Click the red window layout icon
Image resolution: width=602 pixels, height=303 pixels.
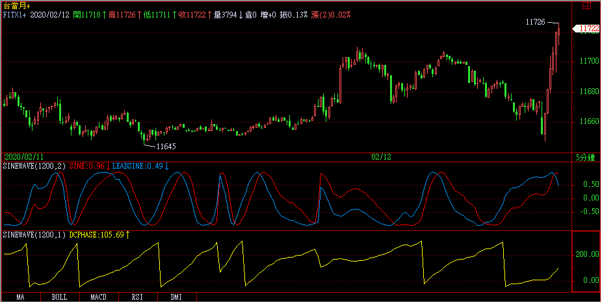click(x=586, y=5)
